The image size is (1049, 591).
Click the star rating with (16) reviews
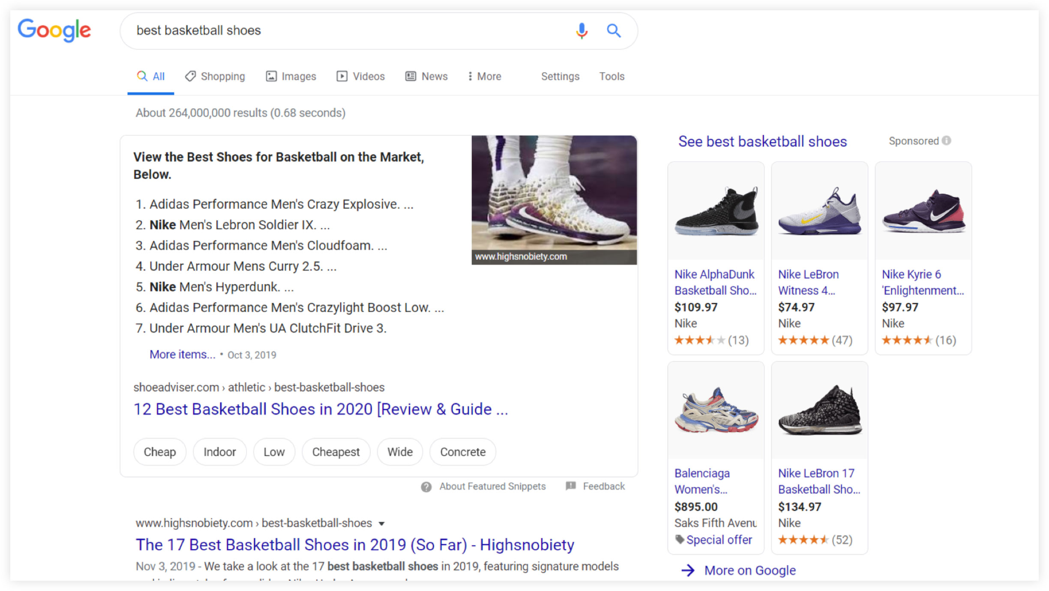pos(919,340)
